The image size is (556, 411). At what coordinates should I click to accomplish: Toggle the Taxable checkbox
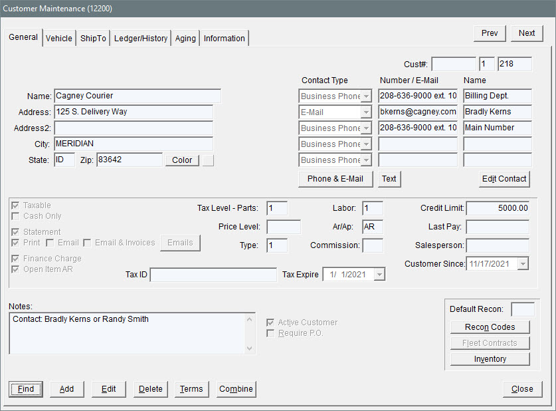tap(15, 205)
